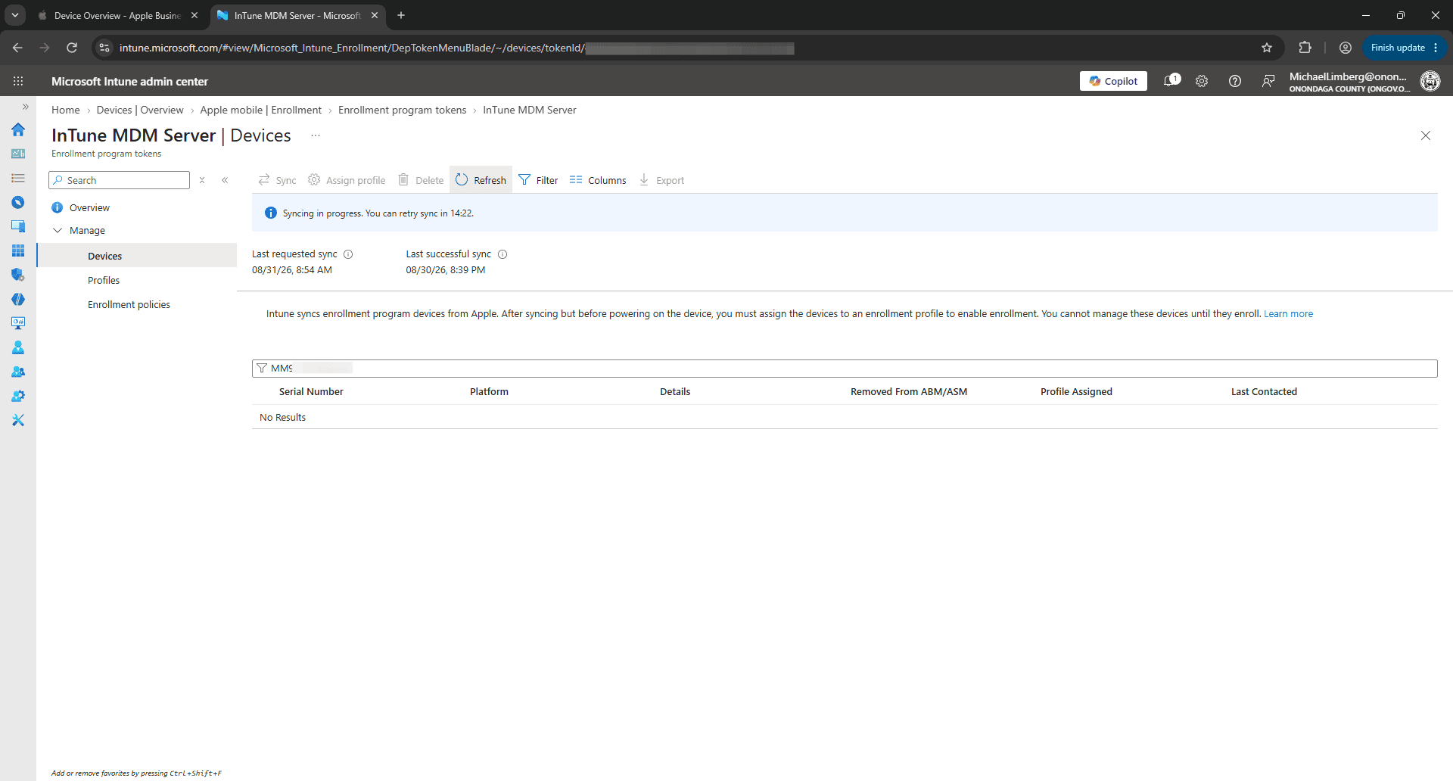Image resolution: width=1453 pixels, height=781 pixels.
Task: Click Finish update button in Chrome
Action: [x=1405, y=48]
